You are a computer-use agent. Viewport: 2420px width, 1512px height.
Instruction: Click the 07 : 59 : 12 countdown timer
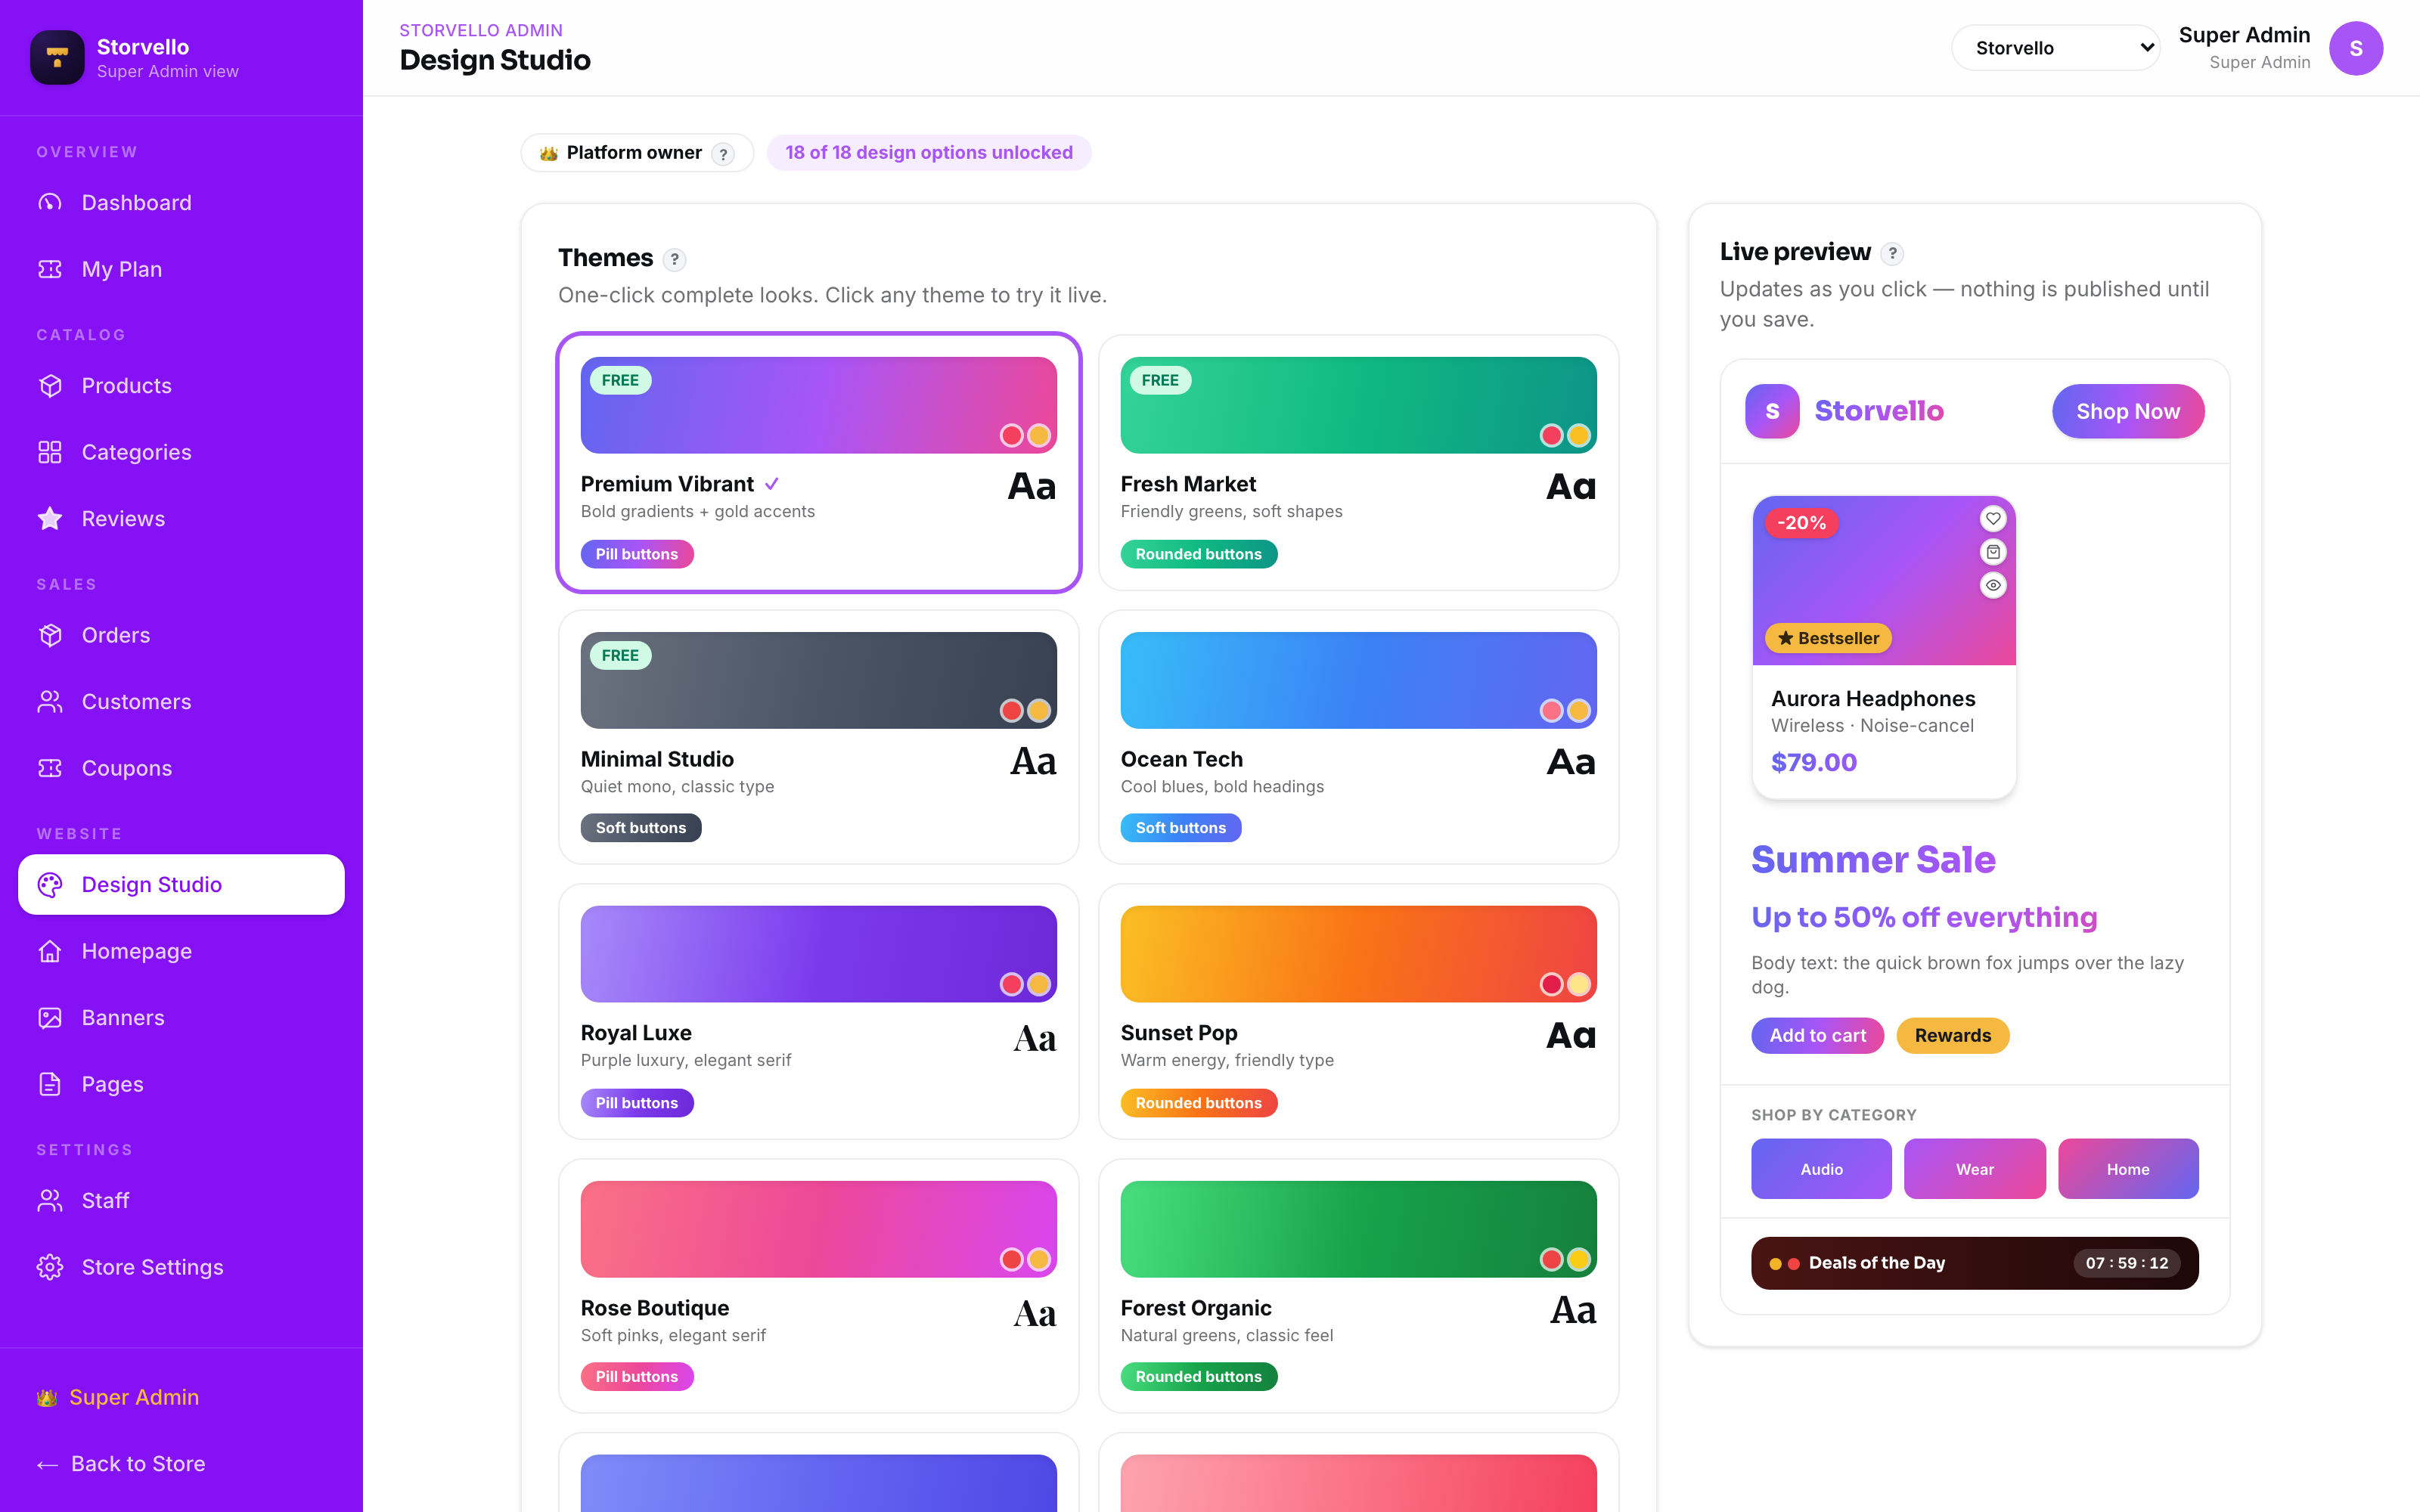[2126, 1263]
